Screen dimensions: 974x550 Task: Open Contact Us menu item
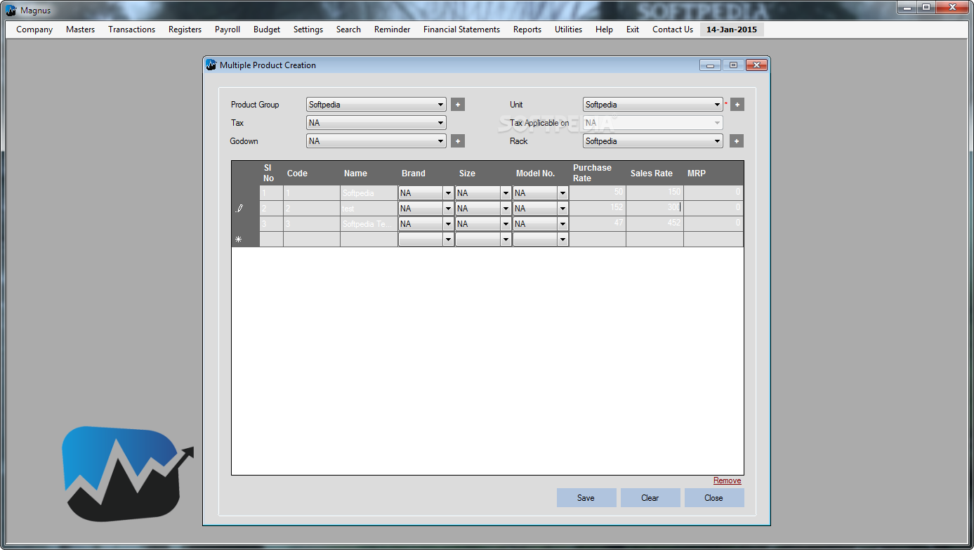pyautogui.click(x=673, y=30)
